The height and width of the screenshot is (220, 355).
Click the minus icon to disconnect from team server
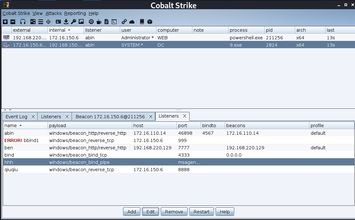click(13, 22)
